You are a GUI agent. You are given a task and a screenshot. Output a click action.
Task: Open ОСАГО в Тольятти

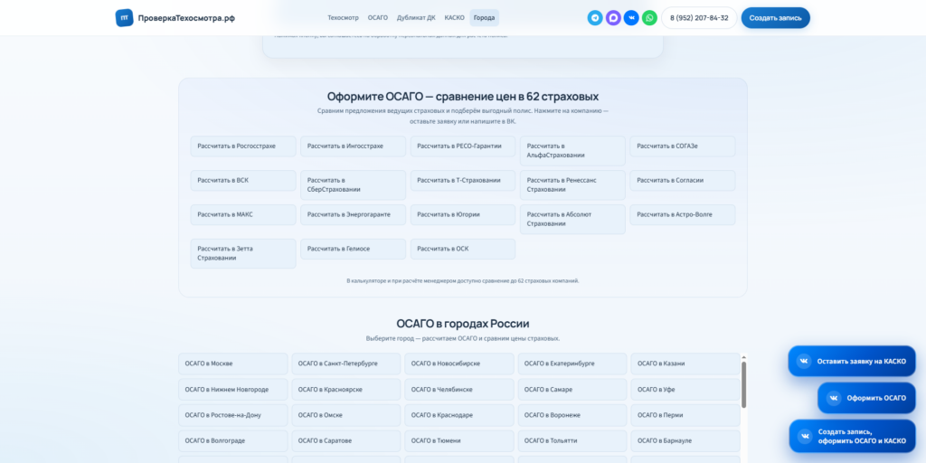coord(572,440)
